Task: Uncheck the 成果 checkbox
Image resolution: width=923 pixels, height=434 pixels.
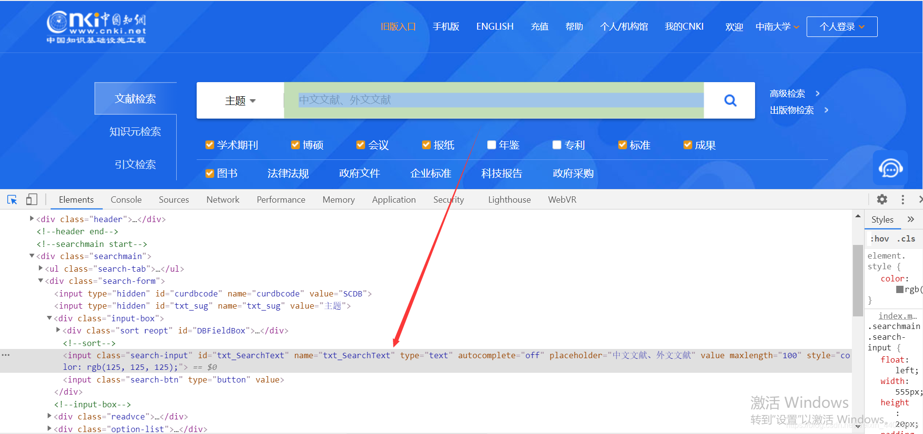Action: click(688, 145)
